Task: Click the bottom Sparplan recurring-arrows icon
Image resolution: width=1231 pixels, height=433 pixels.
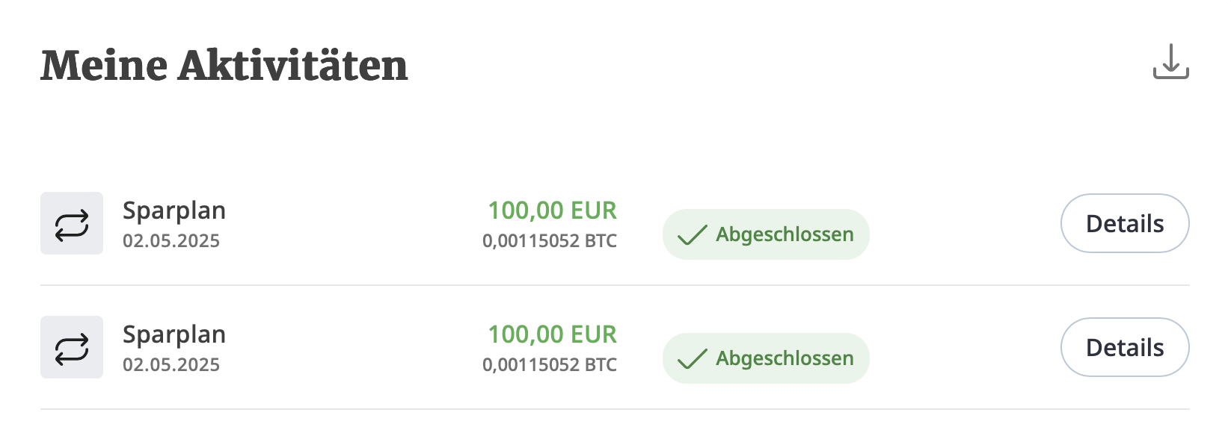Action: click(72, 347)
